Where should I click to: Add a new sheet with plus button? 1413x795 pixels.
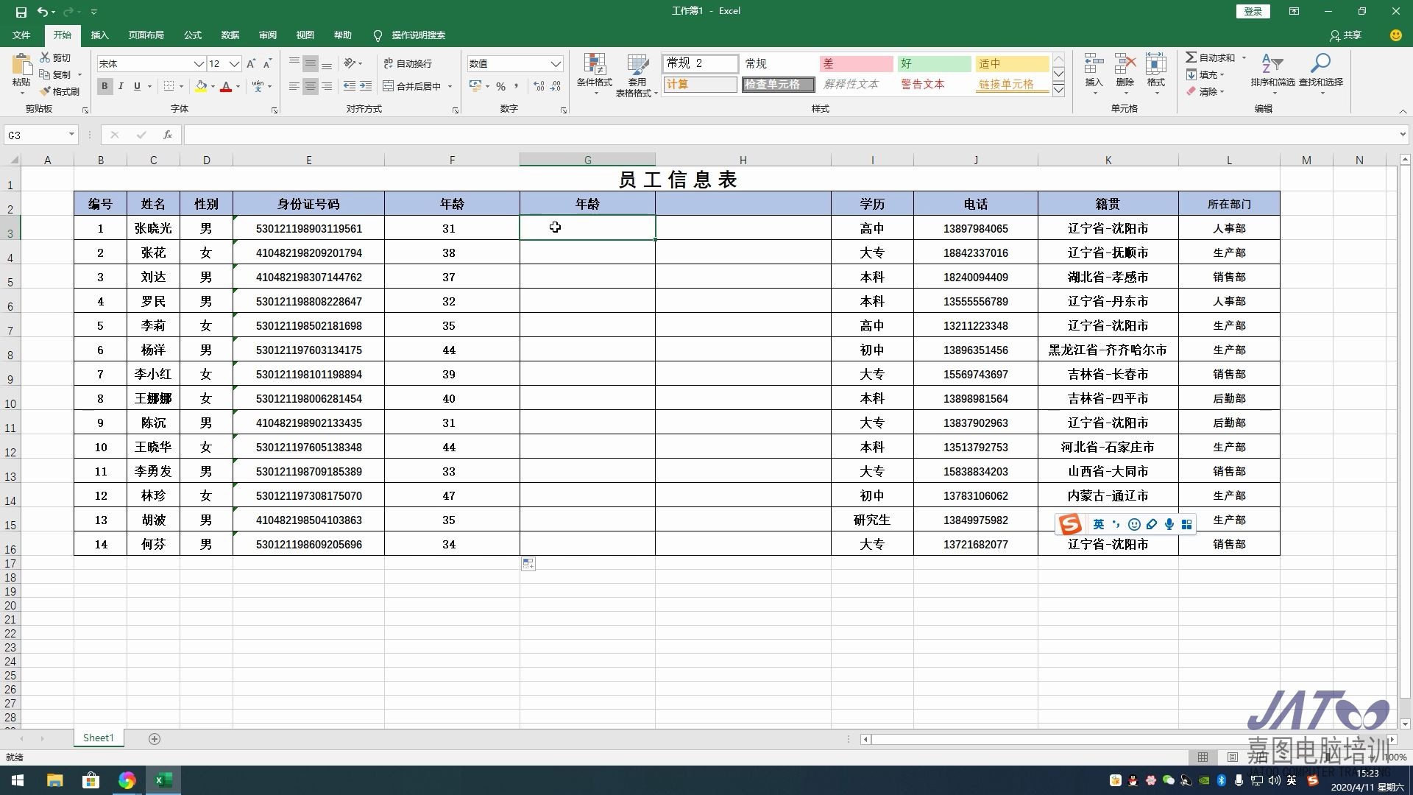[x=155, y=738]
